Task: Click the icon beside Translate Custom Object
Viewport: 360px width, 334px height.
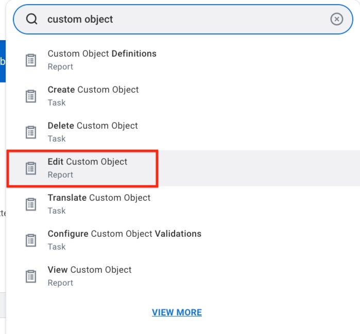Action: click(x=31, y=204)
